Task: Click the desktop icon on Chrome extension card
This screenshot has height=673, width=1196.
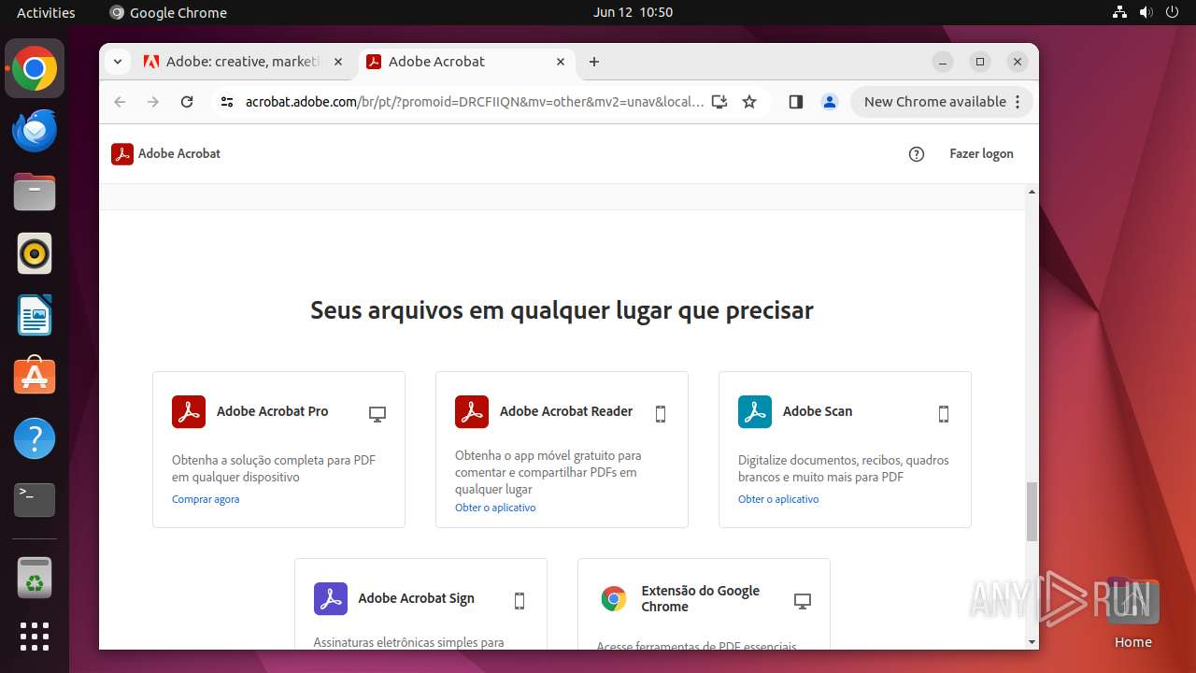Action: pyautogui.click(x=802, y=601)
